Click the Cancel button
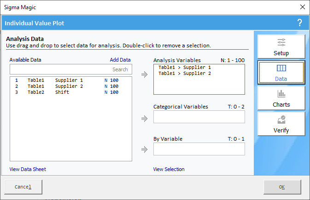The height and width of the screenshot is (200, 310). (x=23, y=187)
